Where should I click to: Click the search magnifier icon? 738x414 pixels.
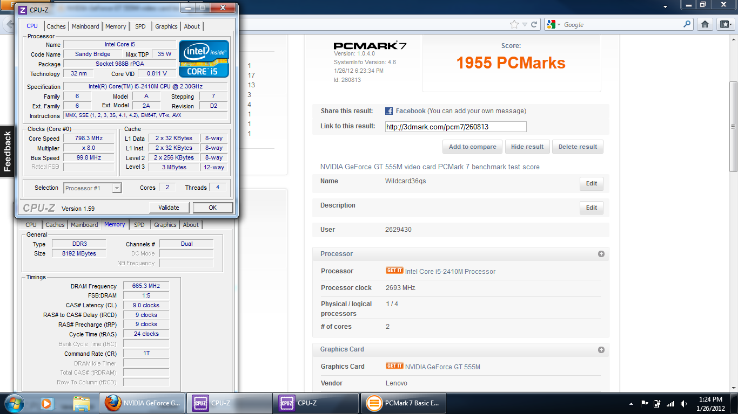(x=687, y=24)
